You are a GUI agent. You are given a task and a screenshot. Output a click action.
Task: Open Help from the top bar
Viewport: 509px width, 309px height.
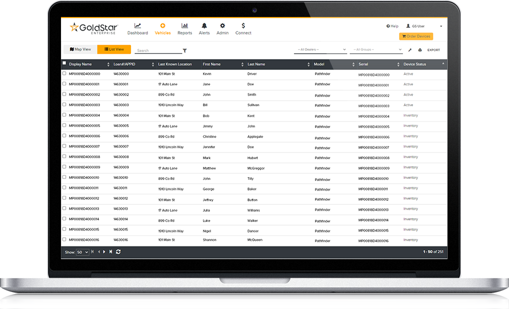[x=392, y=27]
